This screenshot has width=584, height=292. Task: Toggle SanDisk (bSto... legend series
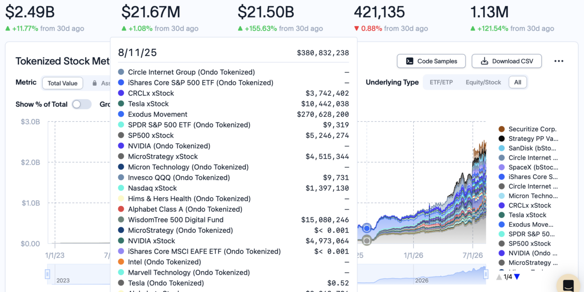(528, 148)
